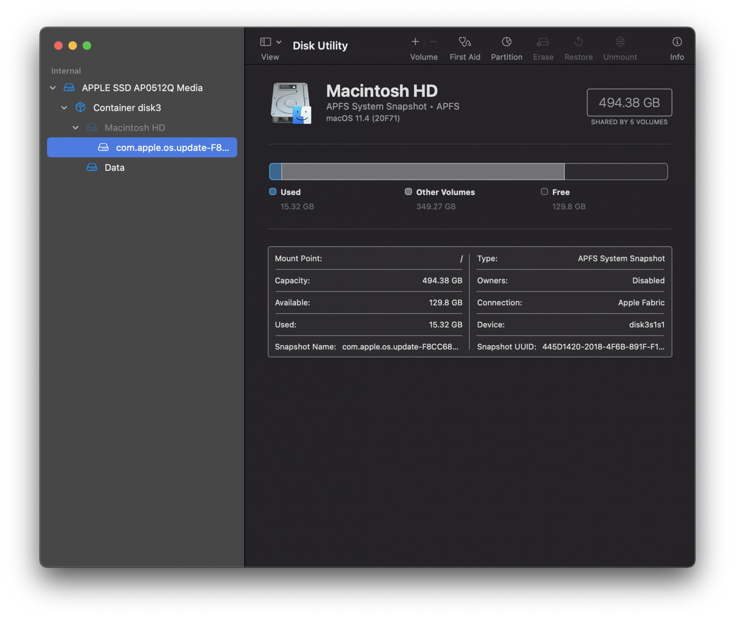Add a volume with the plus icon
The width and height of the screenshot is (735, 620).
click(415, 42)
